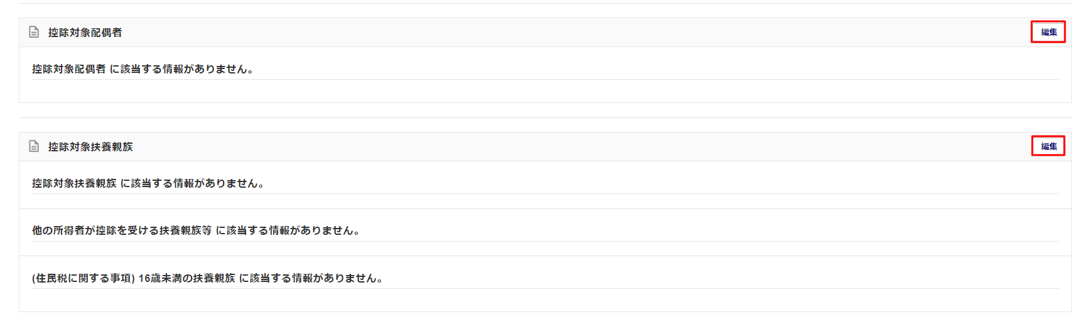
Task: Click the bold 控除対象扶養親族 label in no-data message
Action: (x=74, y=183)
